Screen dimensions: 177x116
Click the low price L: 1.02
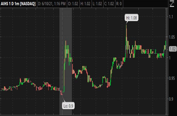(97, 4)
